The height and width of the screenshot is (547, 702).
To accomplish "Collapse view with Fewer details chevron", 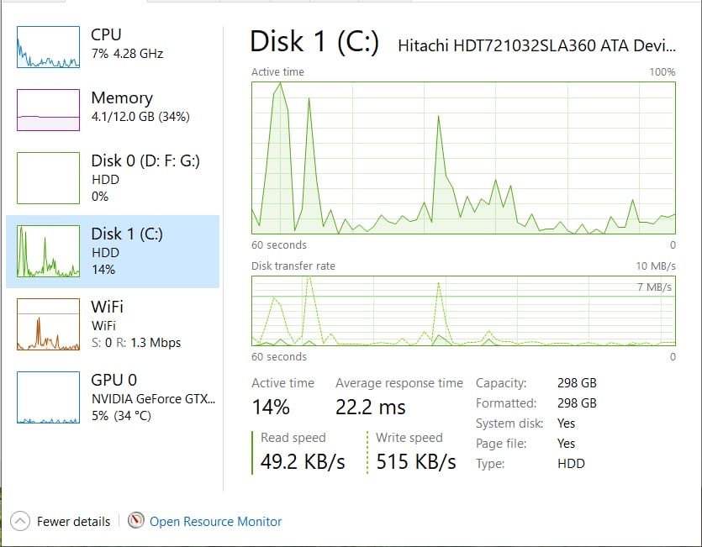I will click(20, 521).
